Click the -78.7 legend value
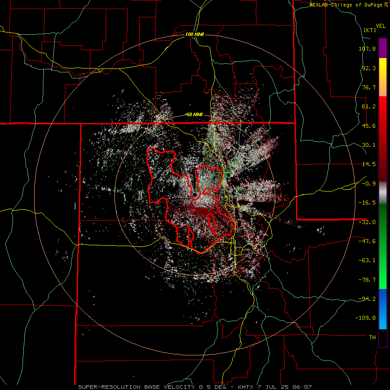The width and height of the screenshot is (390, 390). click(x=367, y=280)
